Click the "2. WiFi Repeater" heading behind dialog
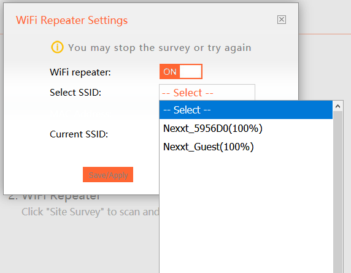The image size is (351, 273). [x=54, y=197]
